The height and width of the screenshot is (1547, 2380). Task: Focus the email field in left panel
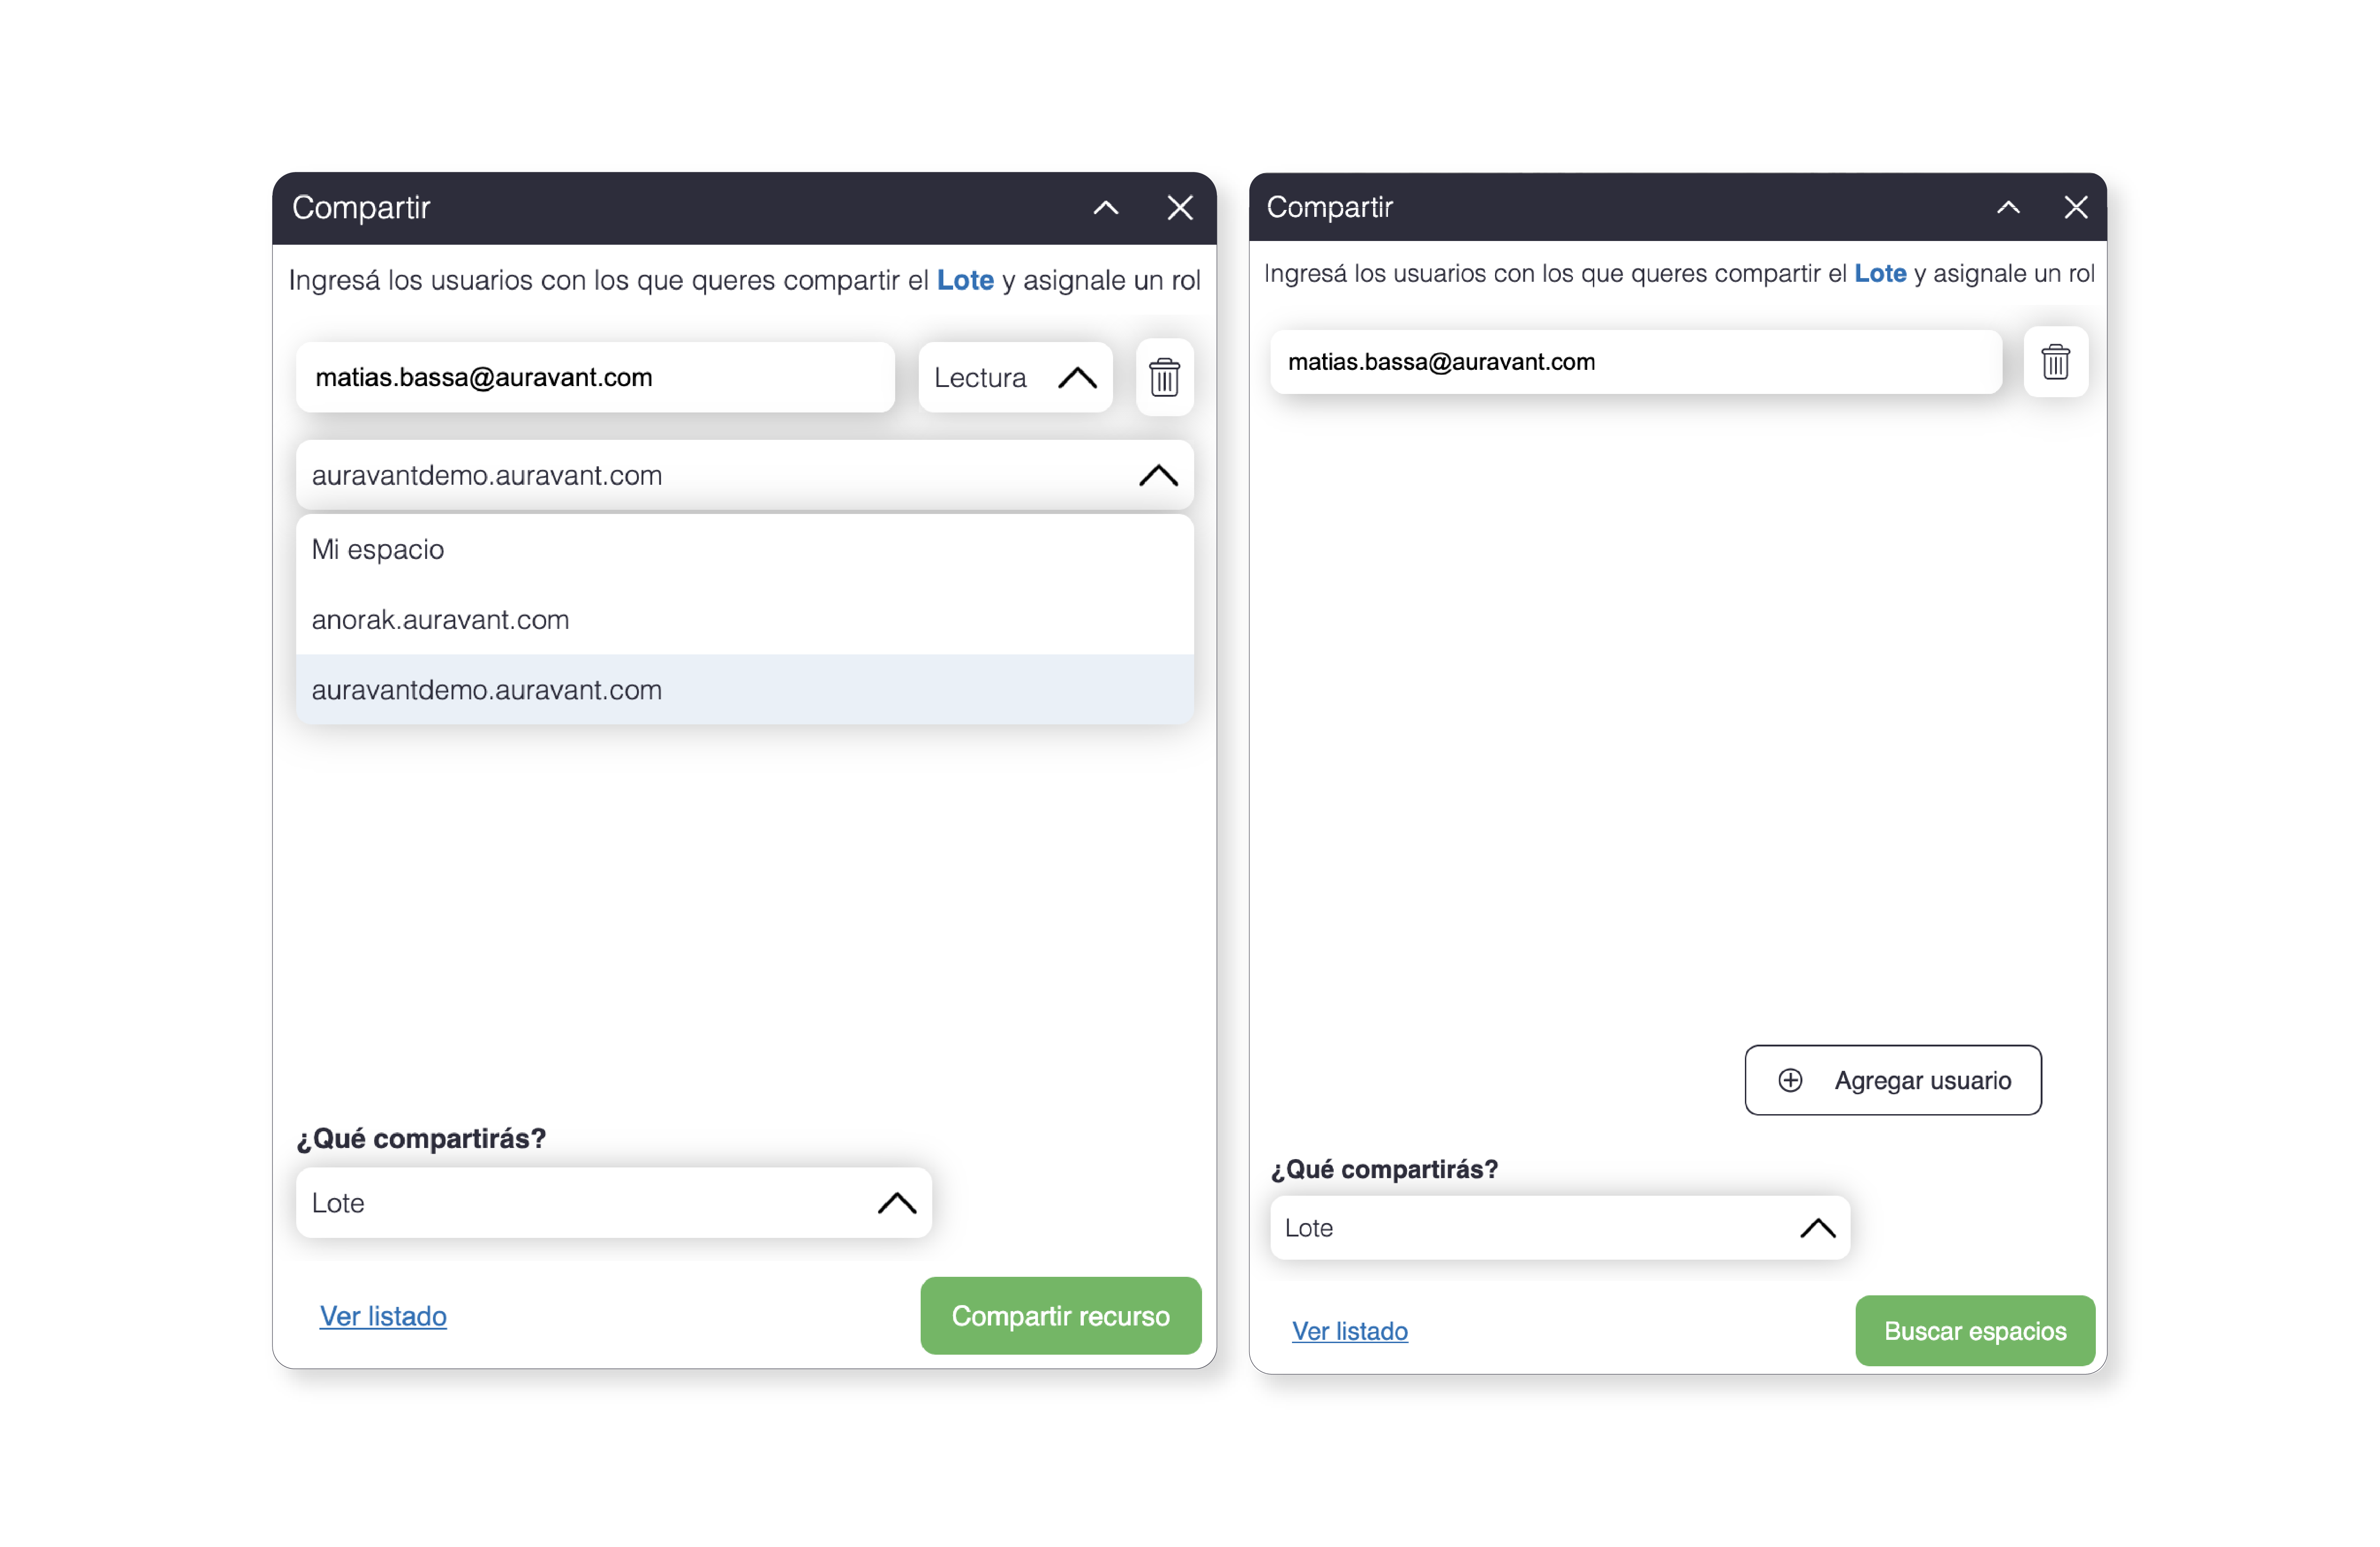point(595,377)
